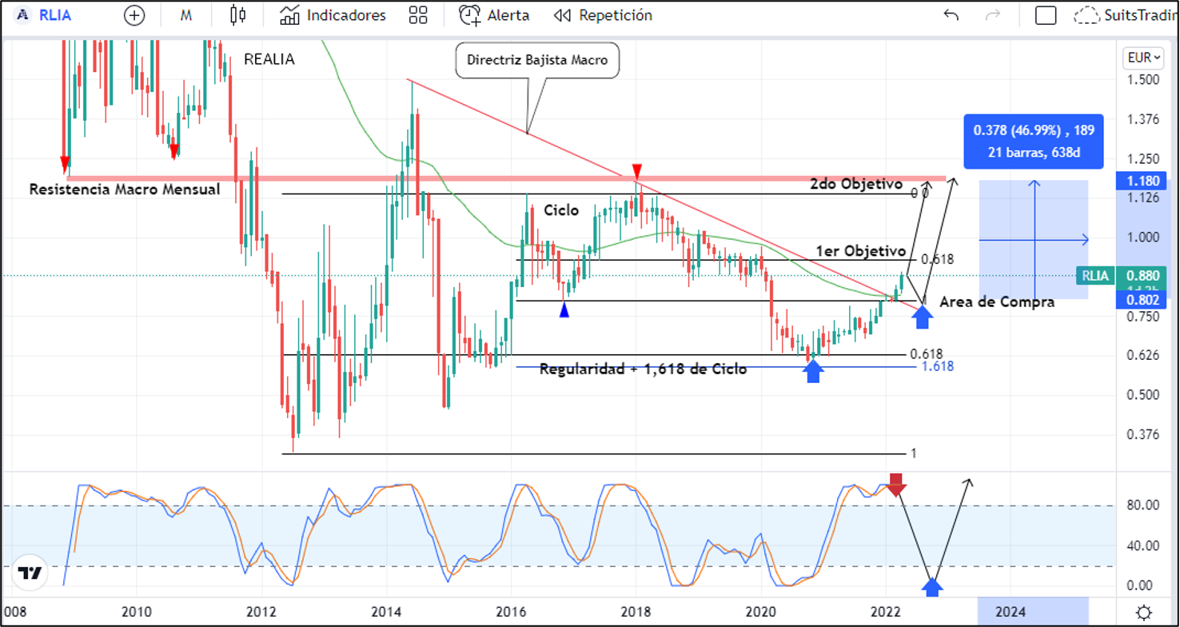Image resolution: width=1180 pixels, height=627 pixels.
Task: Select the blue price range measurement label
Action: (1033, 141)
